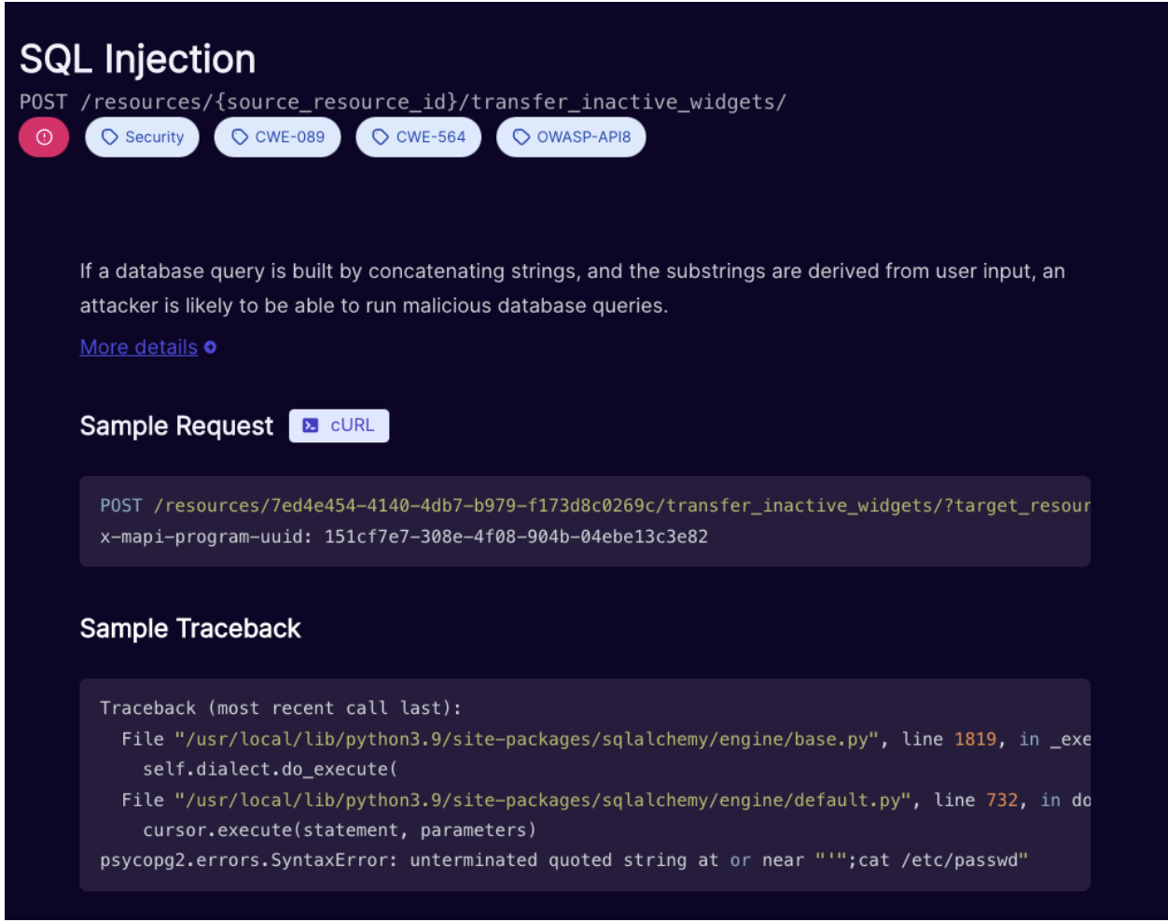Expand the CWE-564 badge details
Image resolution: width=1168 pixels, height=922 pixels.
(418, 137)
